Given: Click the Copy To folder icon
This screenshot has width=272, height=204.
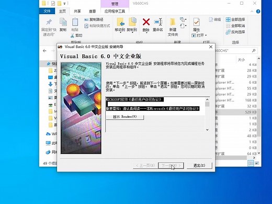Looking at the screenshot, I should tap(132, 22).
